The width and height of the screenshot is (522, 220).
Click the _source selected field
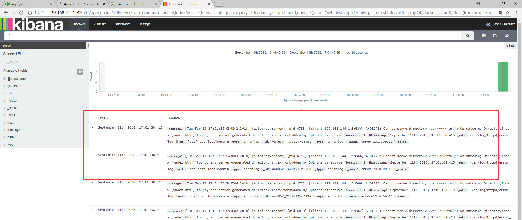13,62
